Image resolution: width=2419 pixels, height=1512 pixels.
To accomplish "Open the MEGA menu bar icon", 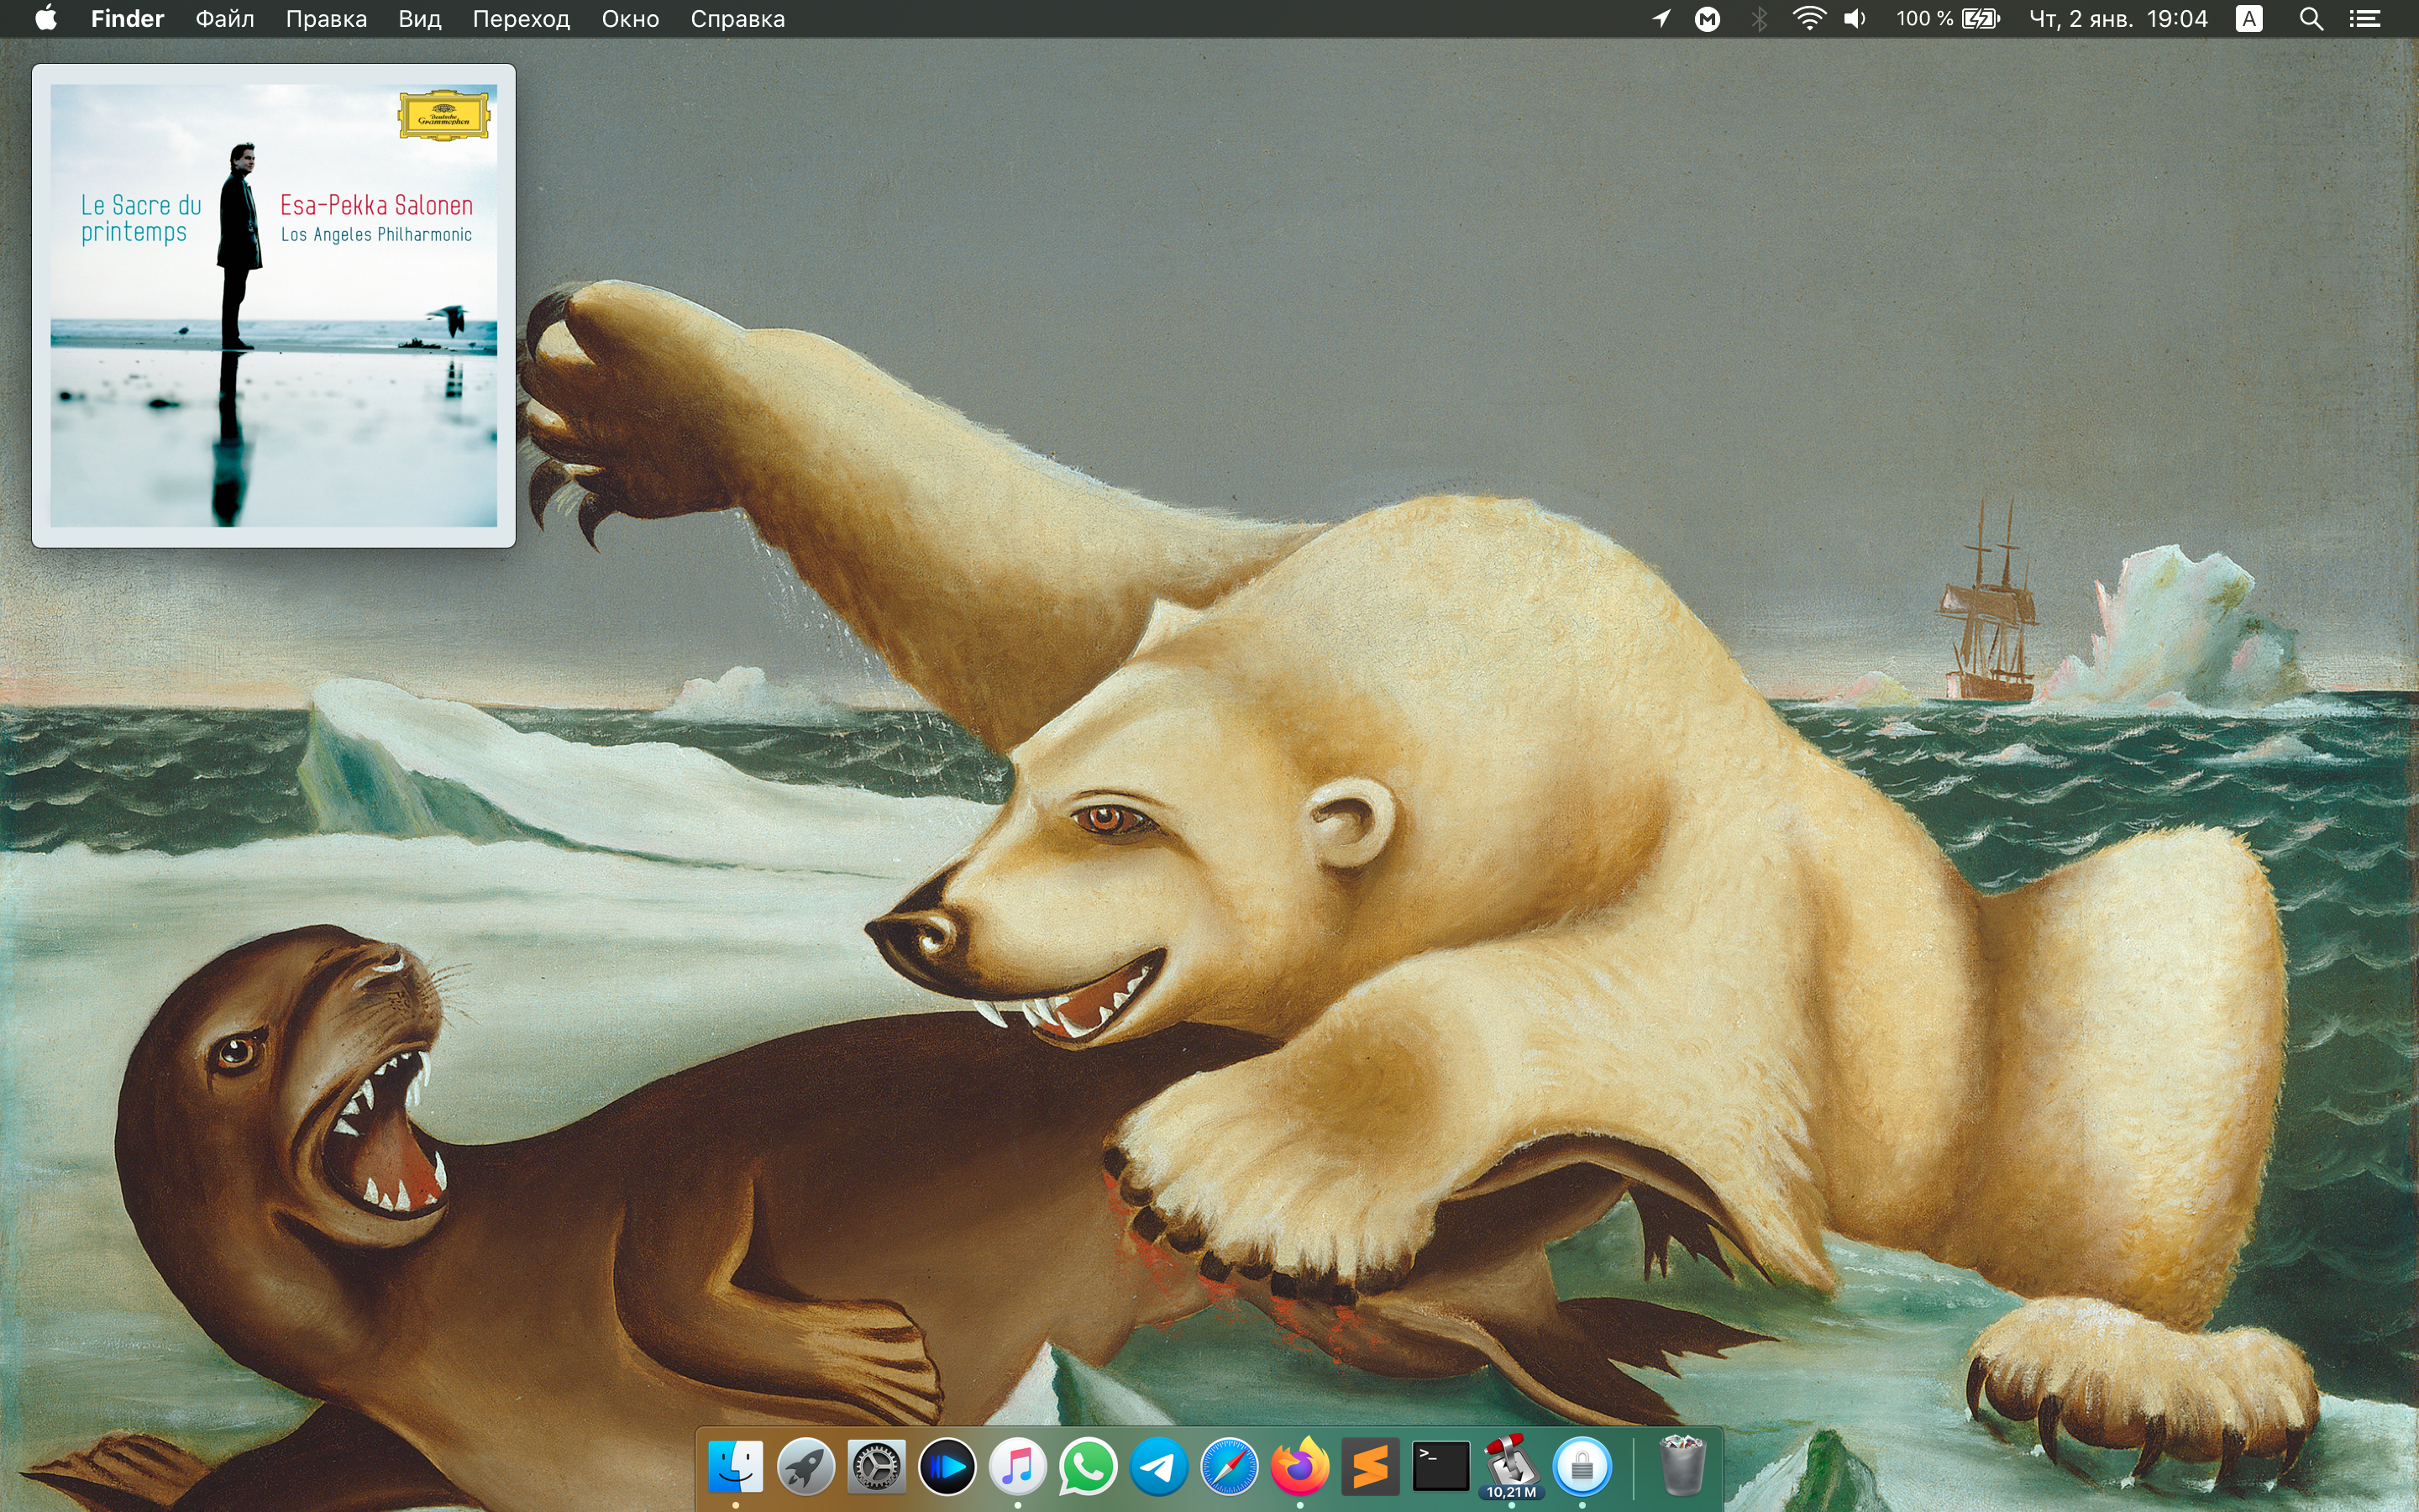I will tap(1708, 19).
